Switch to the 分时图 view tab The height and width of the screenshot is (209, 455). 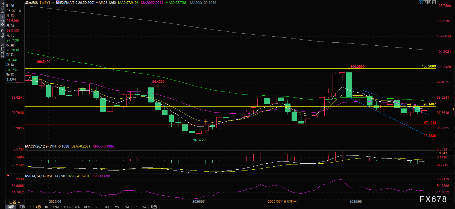coord(2,8)
